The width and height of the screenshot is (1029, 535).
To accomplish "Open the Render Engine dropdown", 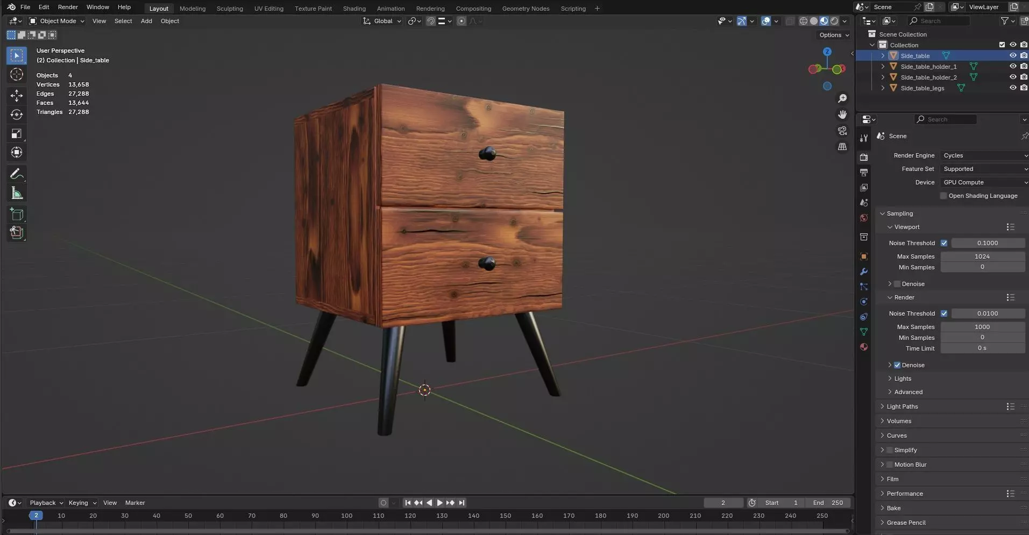I will [x=984, y=155].
